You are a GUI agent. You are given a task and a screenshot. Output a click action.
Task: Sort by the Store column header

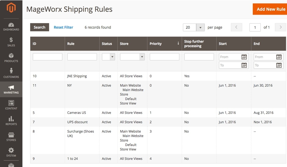click(x=132, y=44)
